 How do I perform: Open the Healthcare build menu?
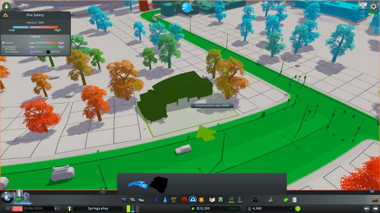[184, 200]
